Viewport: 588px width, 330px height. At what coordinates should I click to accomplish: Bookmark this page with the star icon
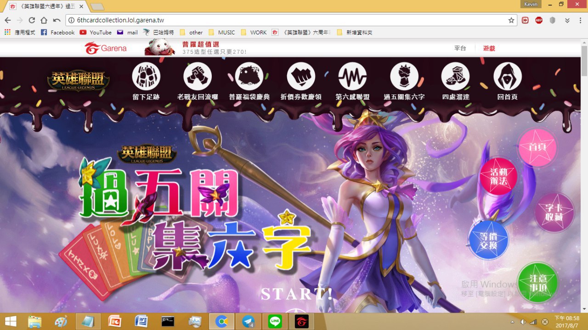(511, 20)
